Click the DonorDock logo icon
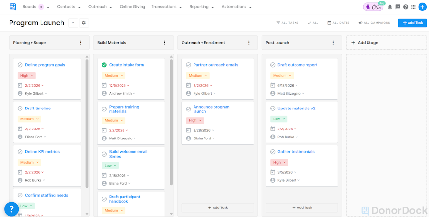 pyautogui.click(x=13, y=7)
